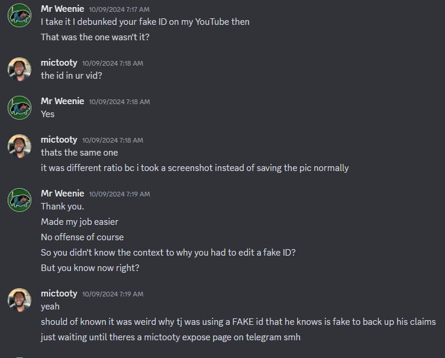
Task: Click the "But you know now right?" message
Action: (x=90, y=268)
